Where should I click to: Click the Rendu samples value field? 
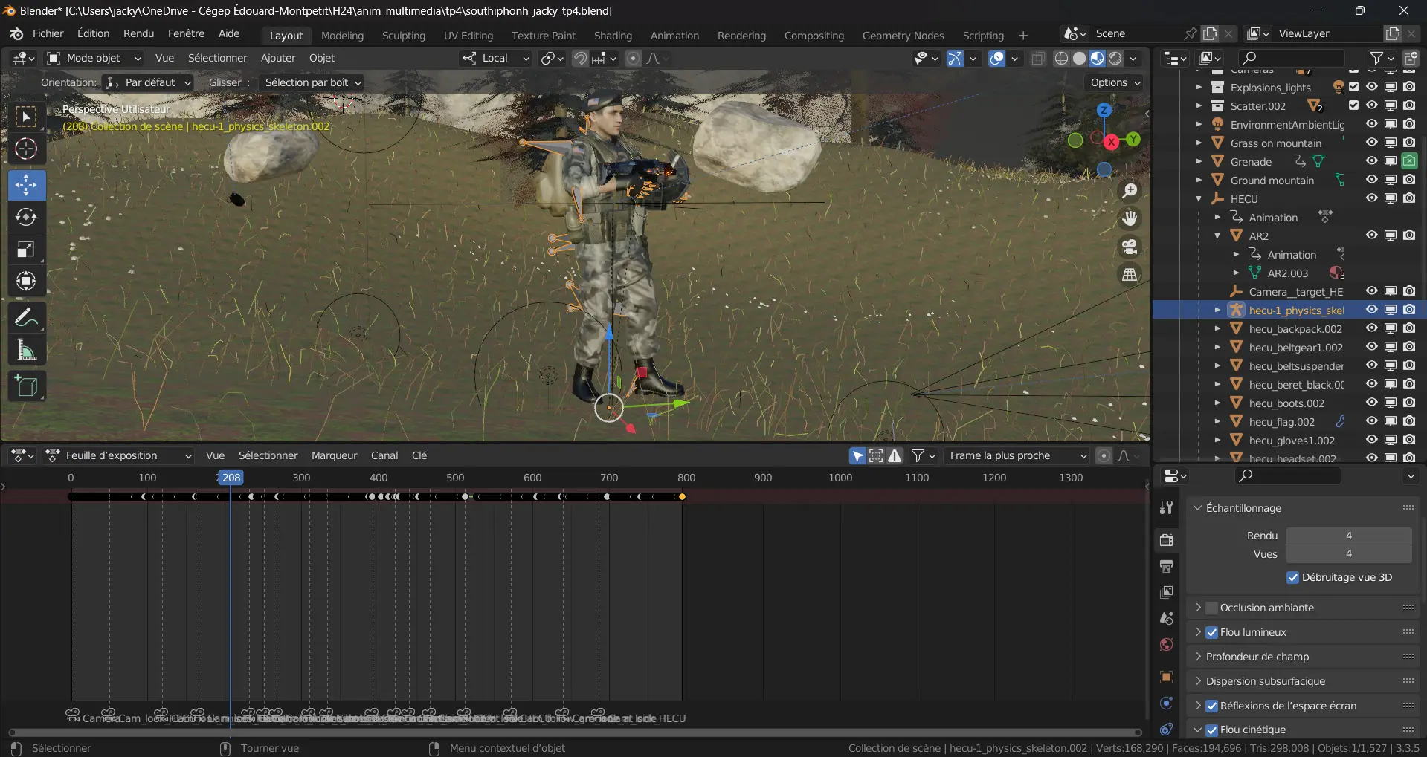pyautogui.click(x=1349, y=536)
